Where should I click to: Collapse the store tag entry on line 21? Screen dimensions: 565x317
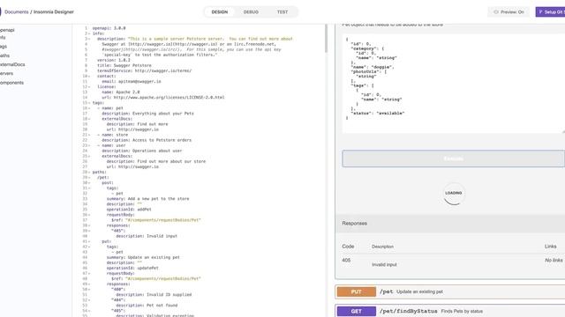tap(89, 135)
